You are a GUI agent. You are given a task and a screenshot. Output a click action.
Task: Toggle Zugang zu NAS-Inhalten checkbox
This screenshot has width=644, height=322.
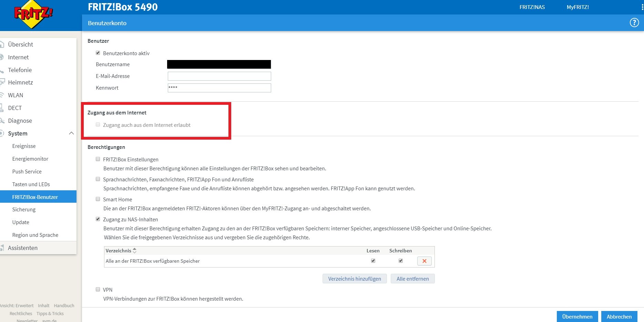click(98, 219)
